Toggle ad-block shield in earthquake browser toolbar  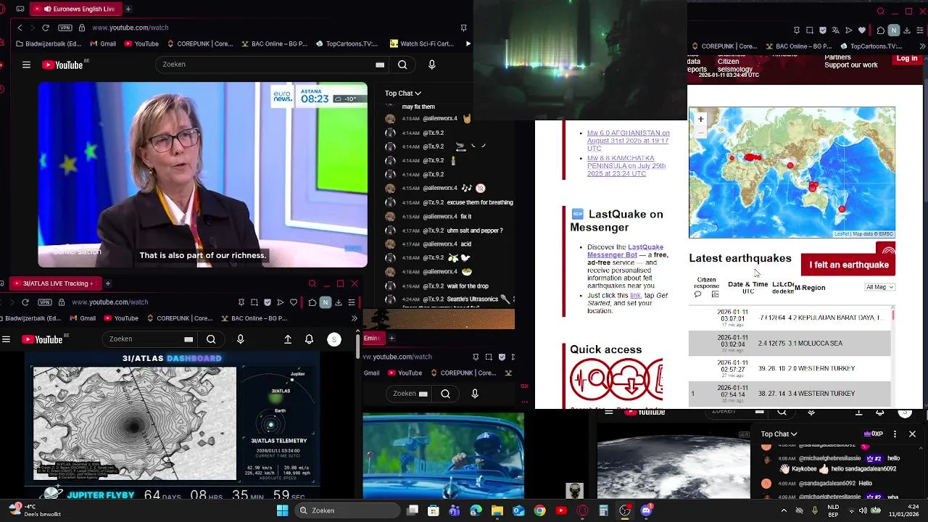(x=822, y=30)
